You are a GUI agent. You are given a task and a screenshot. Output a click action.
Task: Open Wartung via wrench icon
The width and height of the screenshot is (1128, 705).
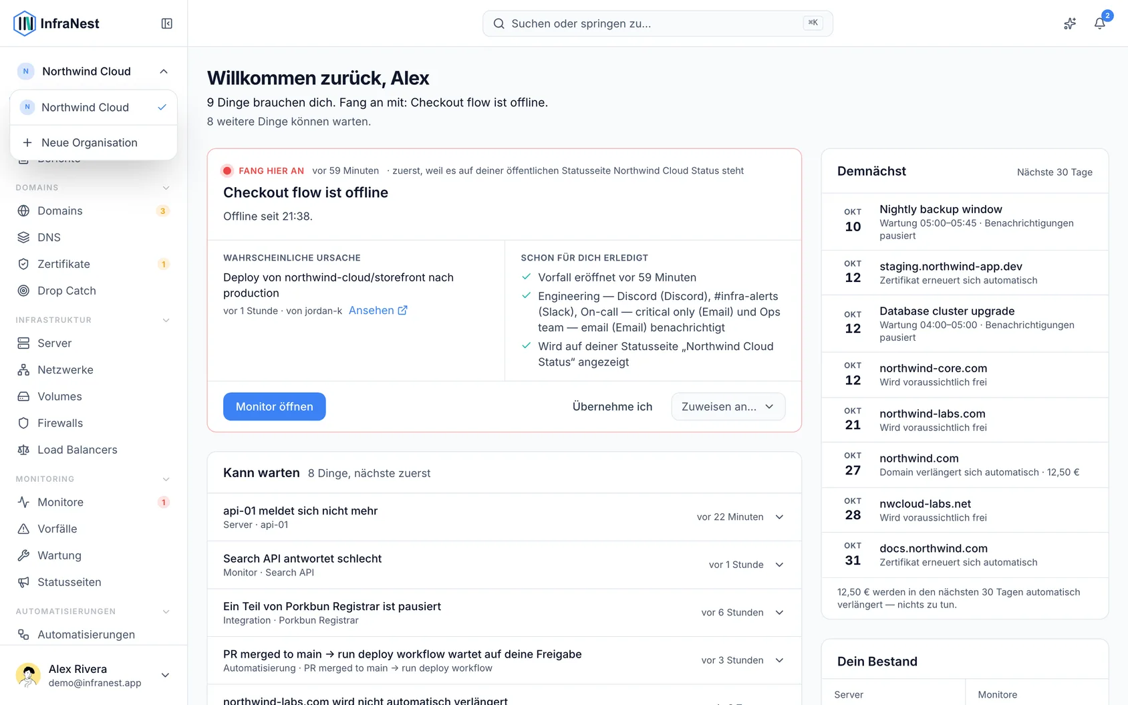23,555
